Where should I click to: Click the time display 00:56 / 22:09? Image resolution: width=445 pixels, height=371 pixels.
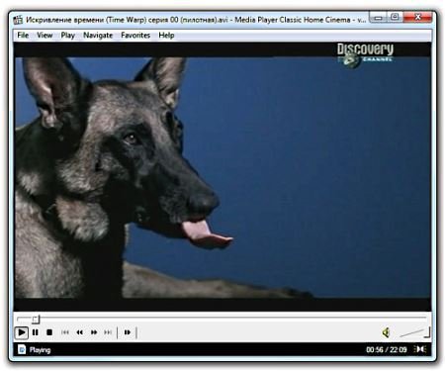387,350
